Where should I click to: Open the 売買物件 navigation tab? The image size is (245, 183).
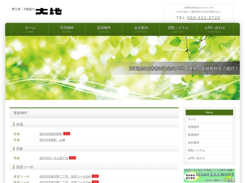point(67,29)
